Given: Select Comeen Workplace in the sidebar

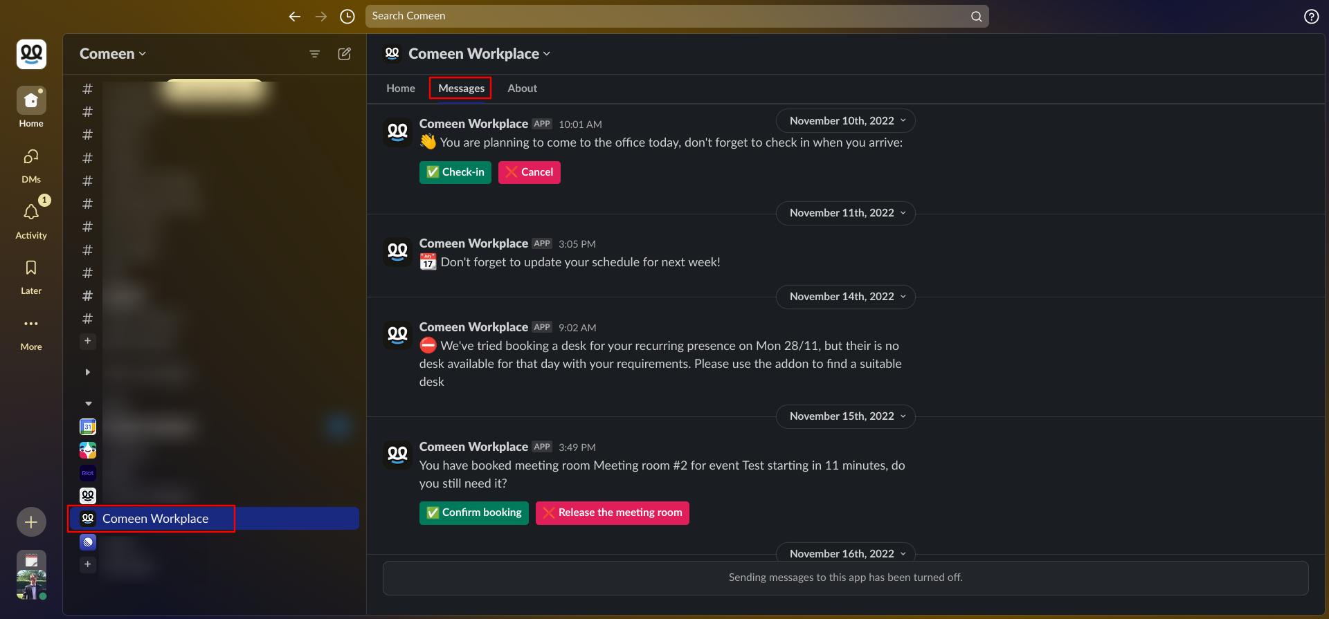Looking at the screenshot, I should [x=213, y=519].
